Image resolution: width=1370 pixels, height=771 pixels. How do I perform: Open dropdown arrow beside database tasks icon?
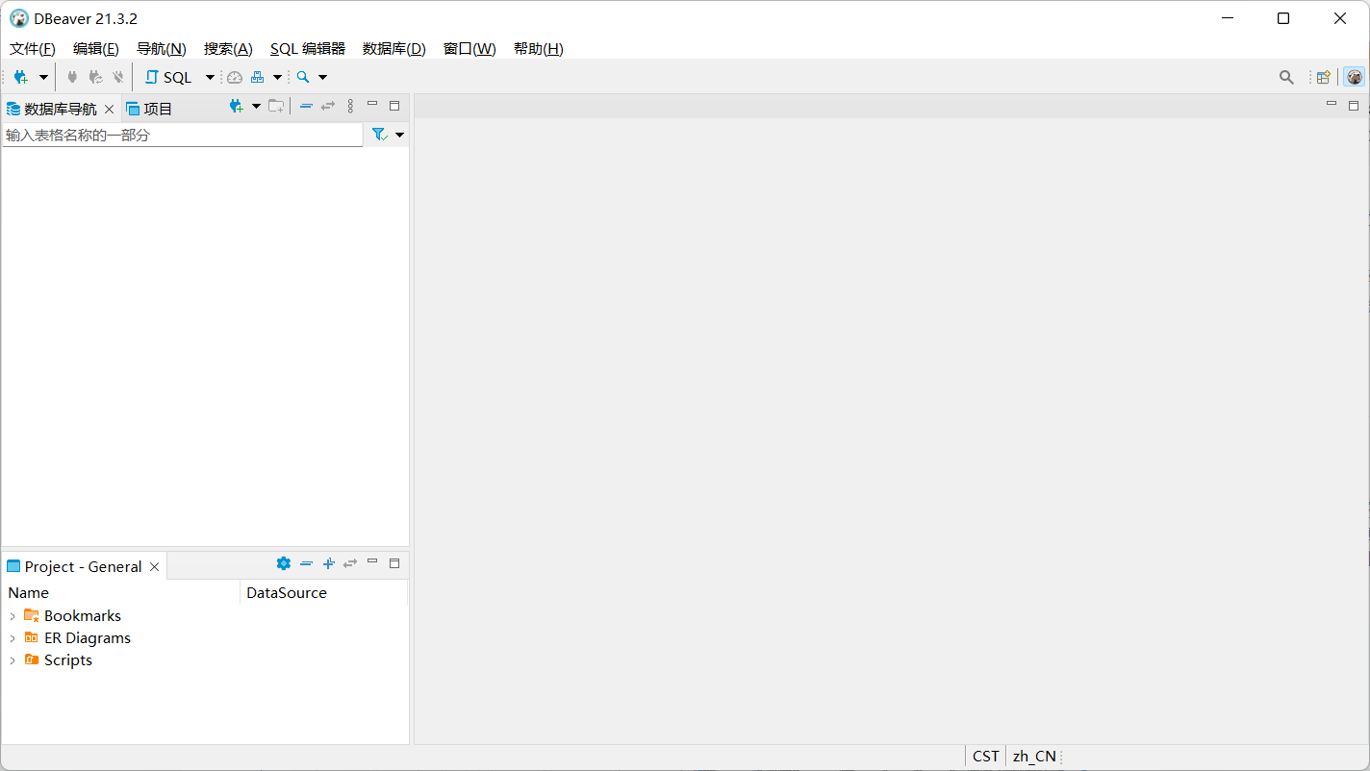coord(277,77)
